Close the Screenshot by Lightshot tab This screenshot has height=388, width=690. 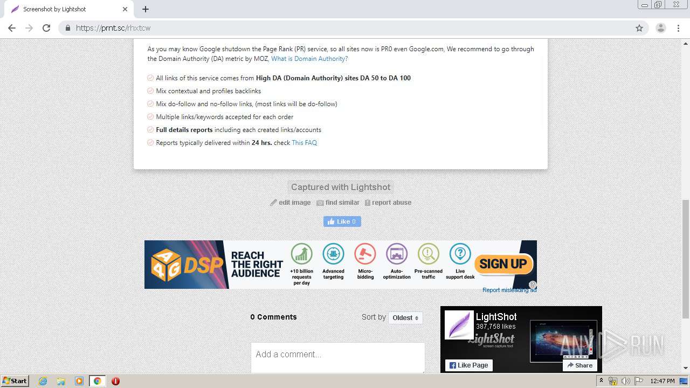[x=125, y=9]
